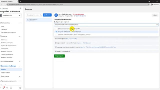This screenshot has height=90, width=160.
Task: Open the verification method dropdown
Action: pyautogui.click(x=106, y=25)
